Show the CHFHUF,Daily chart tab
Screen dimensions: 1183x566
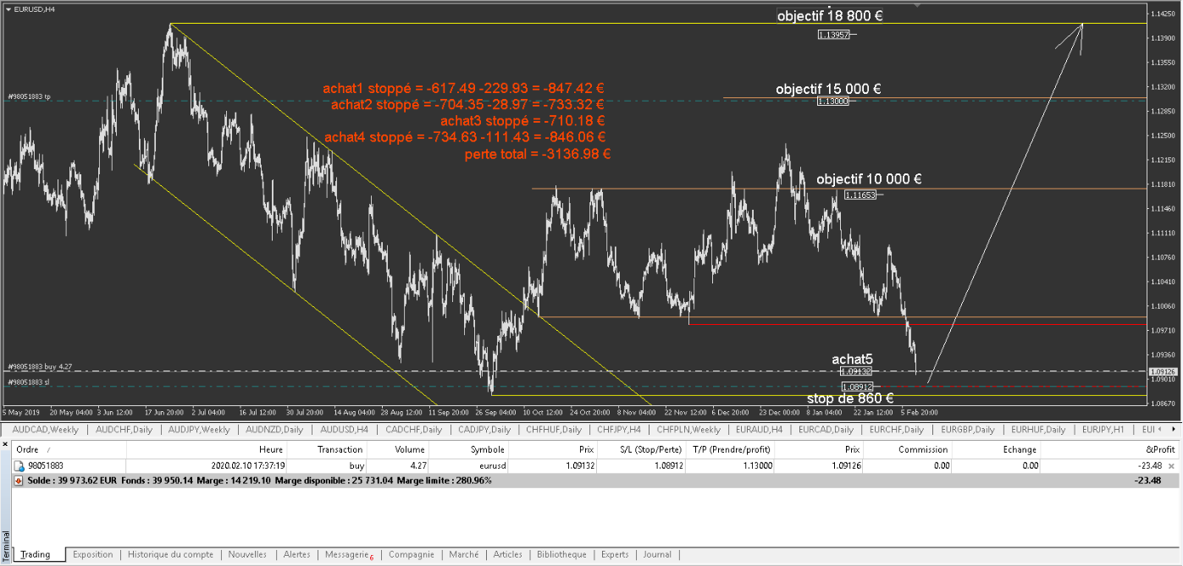[x=553, y=430]
